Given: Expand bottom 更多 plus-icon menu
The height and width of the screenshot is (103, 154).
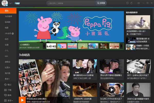Looking at the screenshot, I should pyautogui.click(x=5, y=100).
